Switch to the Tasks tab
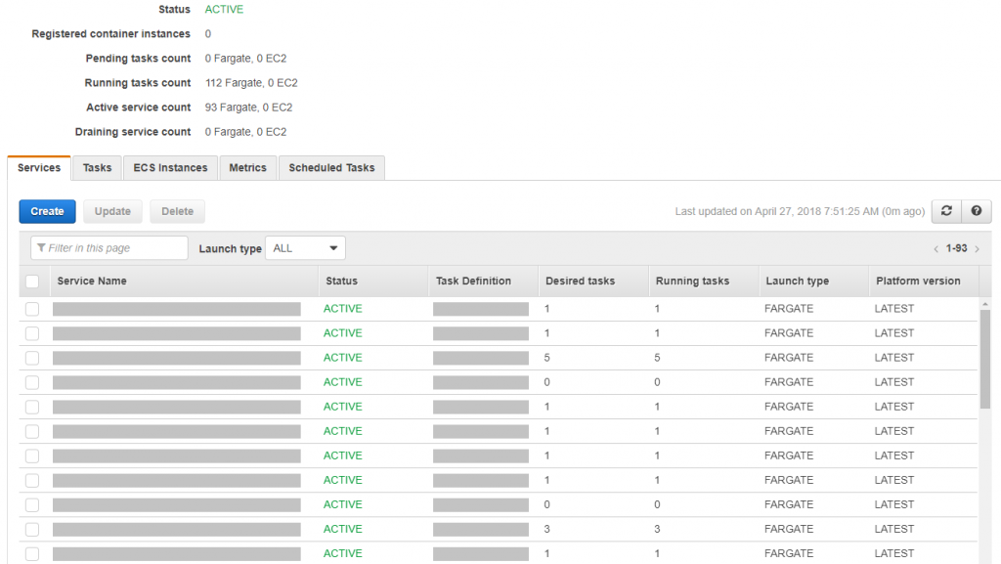The height and width of the screenshot is (564, 1001). pos(97,167)
